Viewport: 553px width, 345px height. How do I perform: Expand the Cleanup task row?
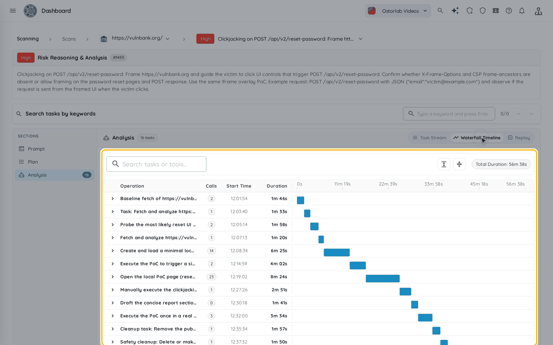click(x=113, y=329)
